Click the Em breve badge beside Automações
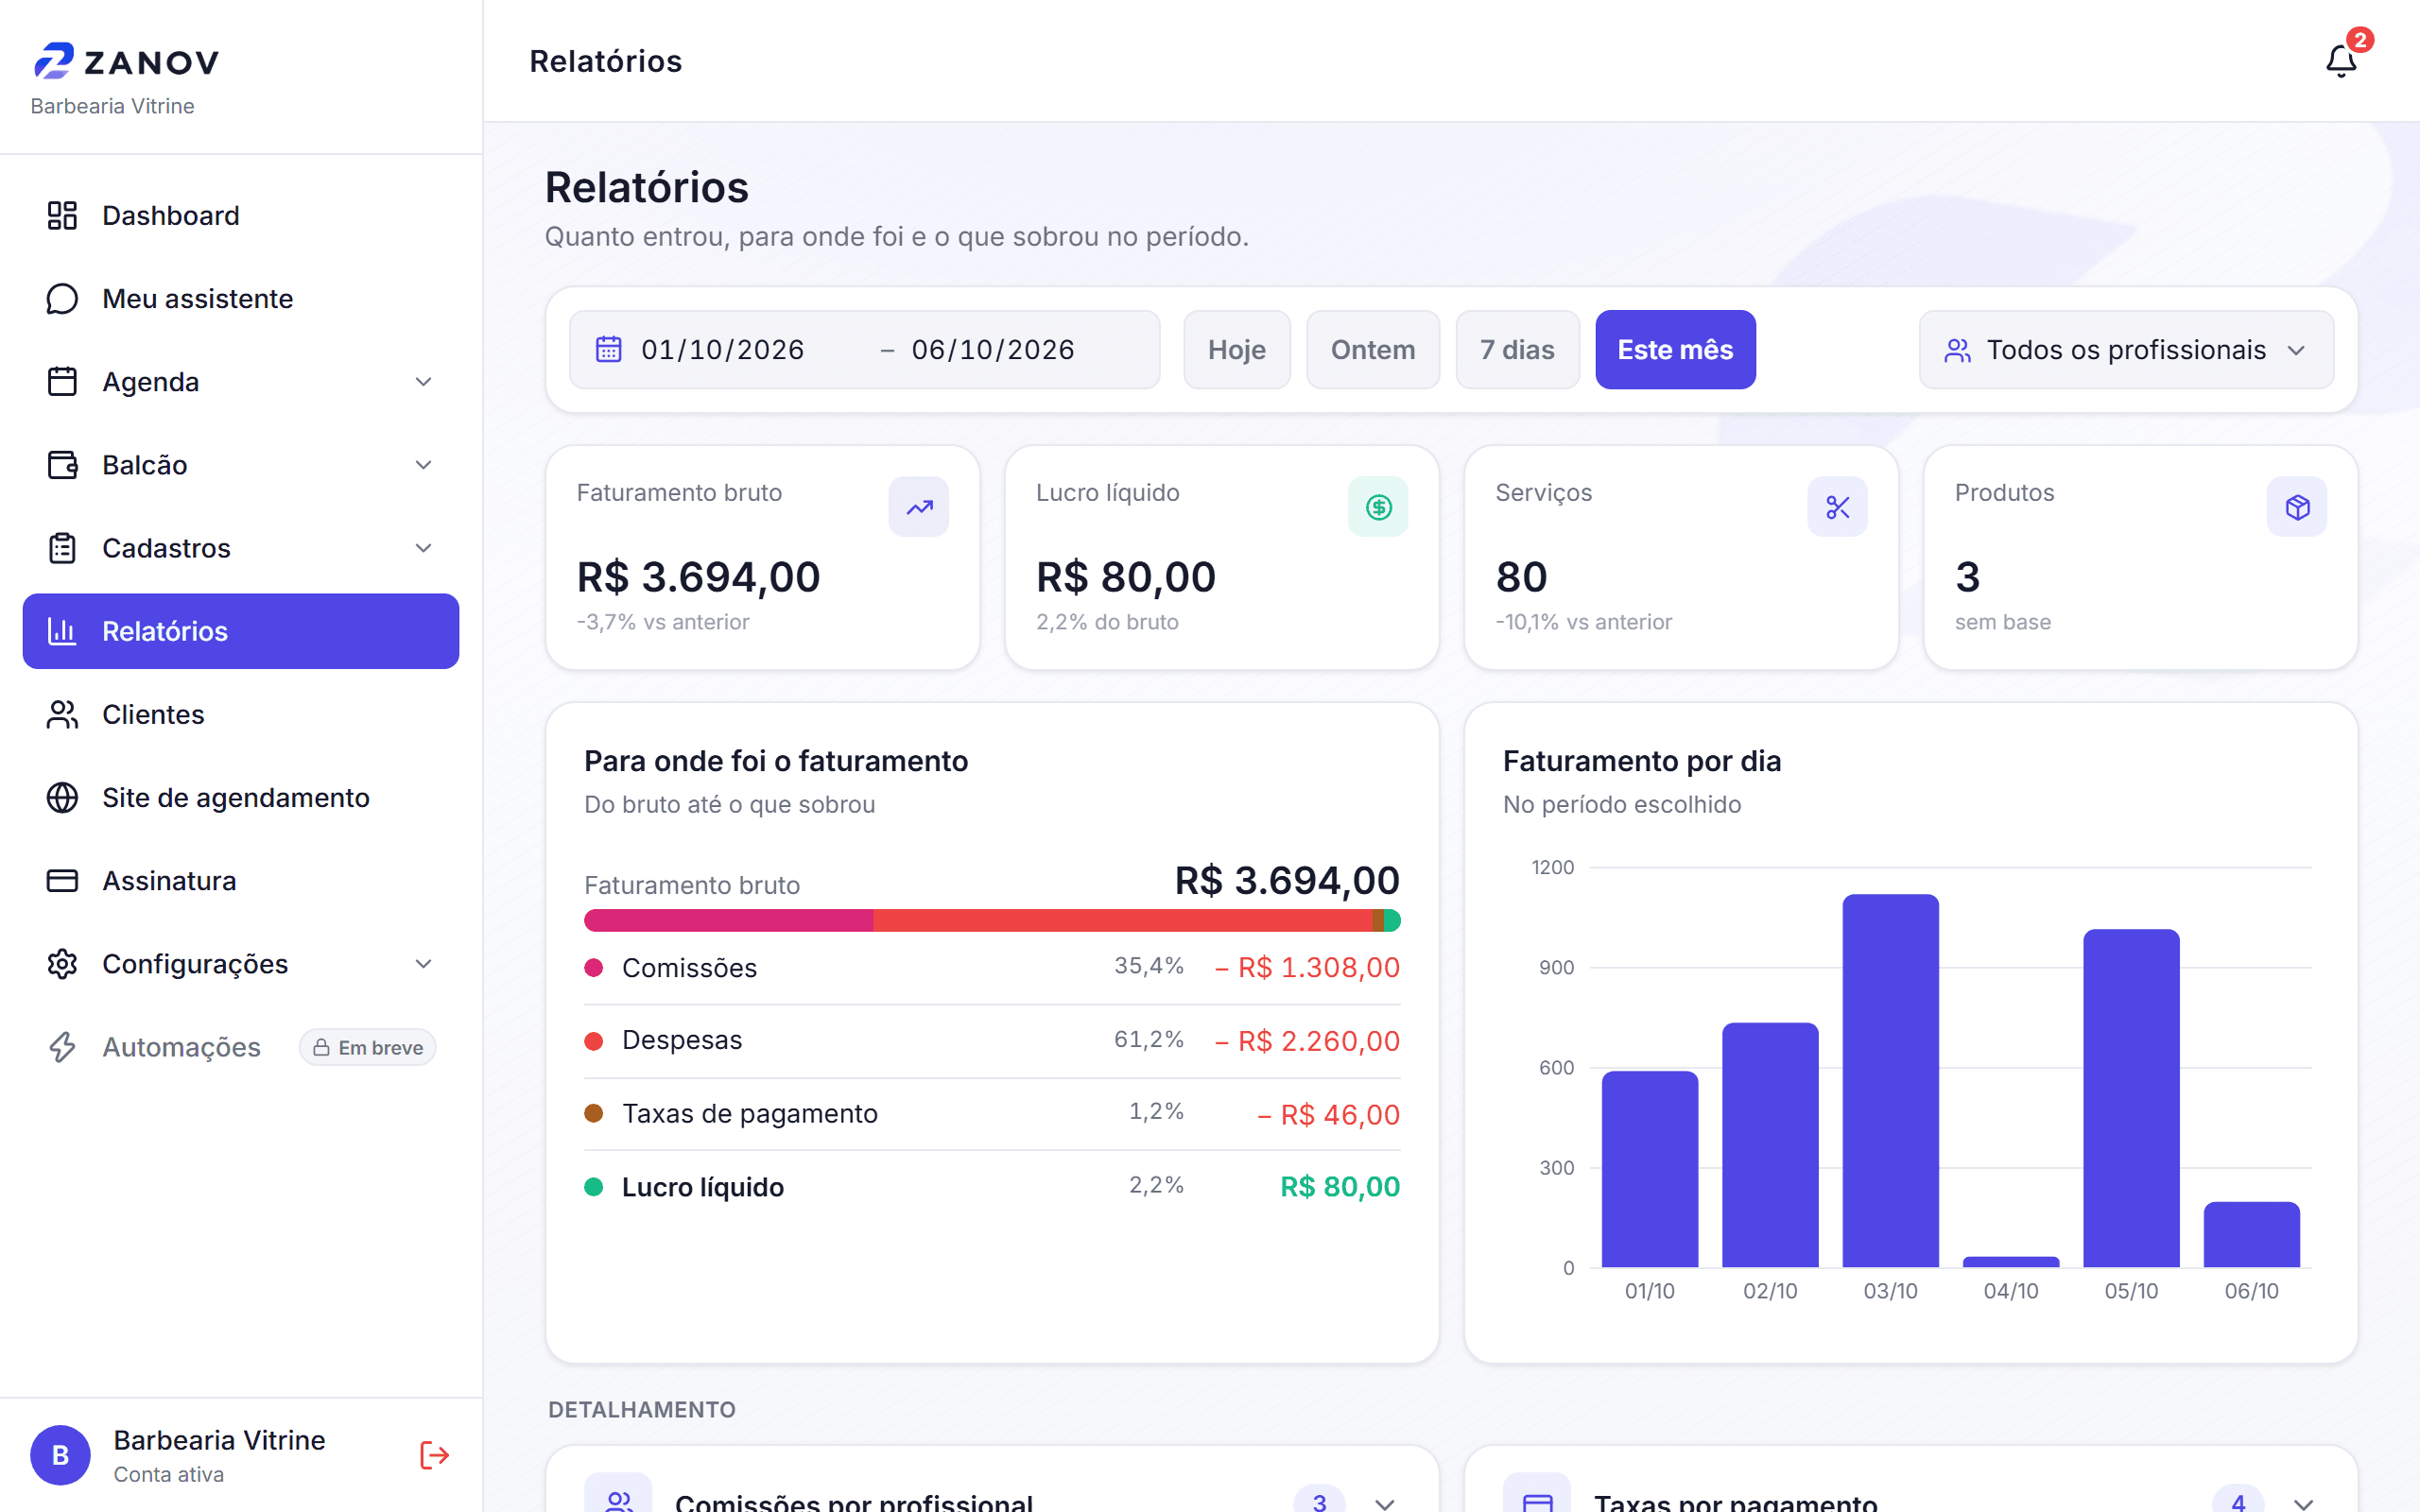 tap(367, 1047)
